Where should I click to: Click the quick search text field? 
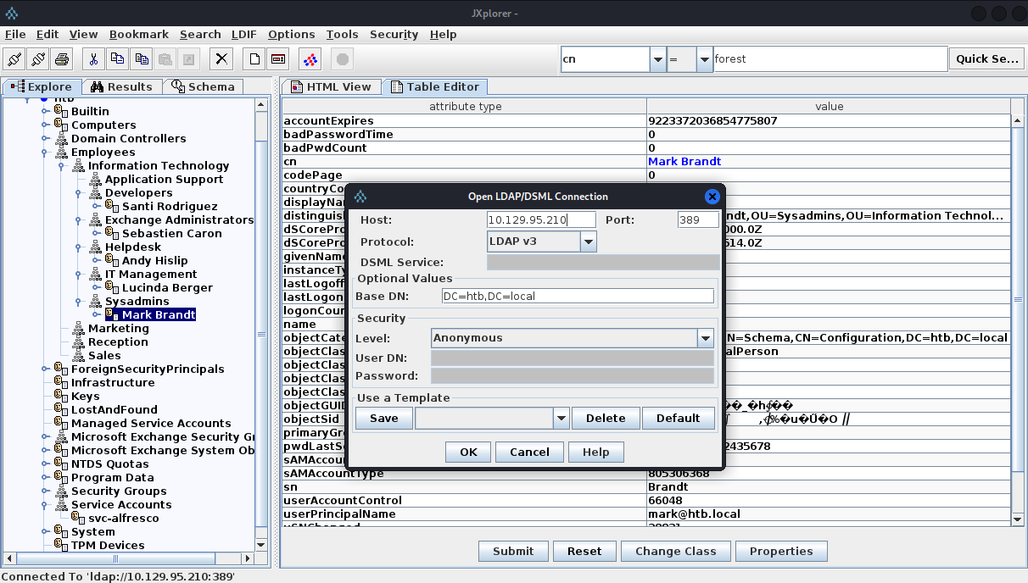pyautogui.click(x=830, y=59)
